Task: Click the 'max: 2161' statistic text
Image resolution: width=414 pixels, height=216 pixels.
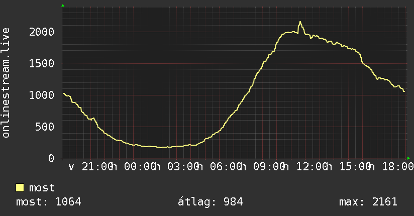Action: (368, 202)
